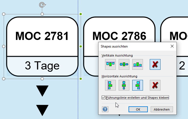Close the Shapes ausrichten dialog
The image size is (188, 119).
click(x=172, y=46)
